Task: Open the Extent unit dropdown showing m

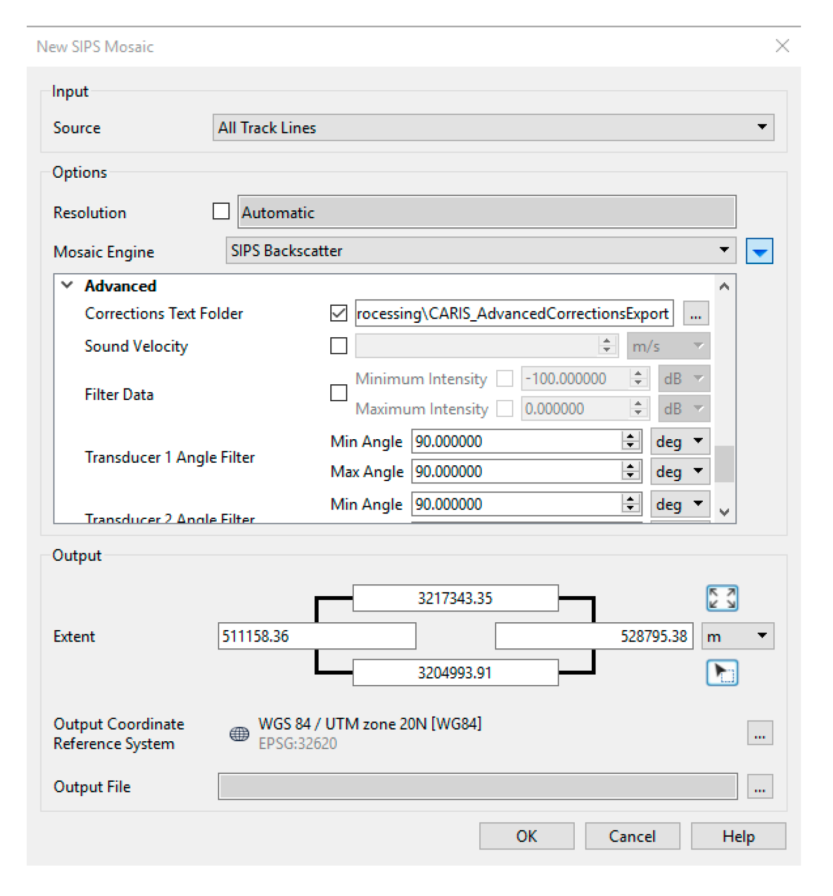Action: 737,636
